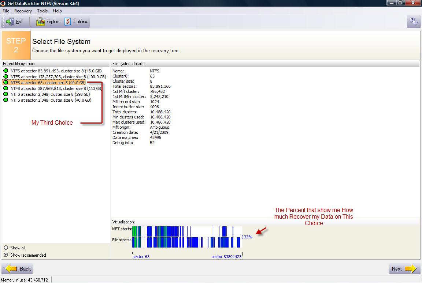Click the Next button label

(397, 269)
